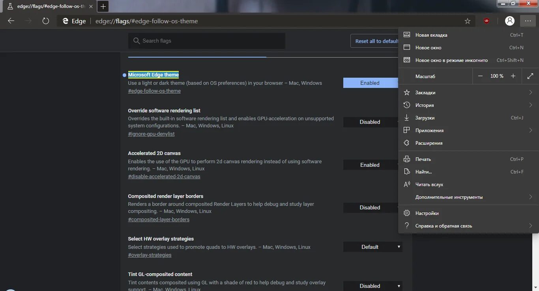Click the #ignore-gpu-denylist link
Image resolution: width=539 pixels, height=291 pixels.
(x=151, y=134)
